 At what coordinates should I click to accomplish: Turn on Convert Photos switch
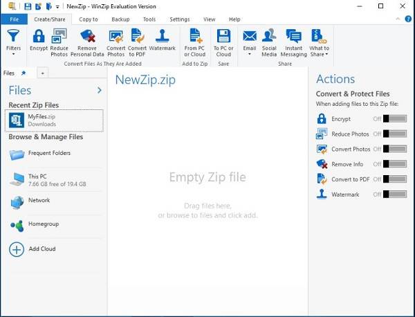click(395, 149)
